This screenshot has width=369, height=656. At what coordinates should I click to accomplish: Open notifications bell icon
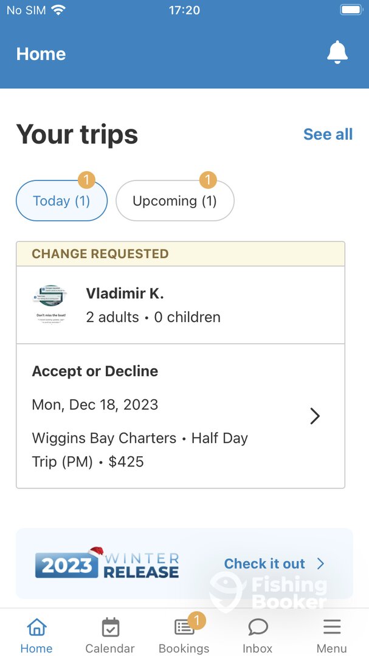coord(337,53)
